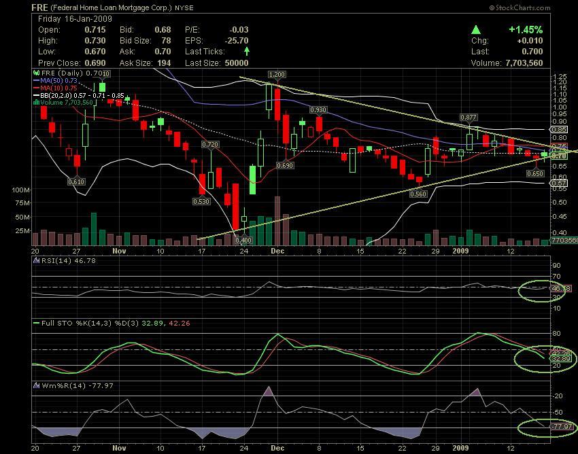Image resolution: width=578 pixels, height=454 pixels.
Task: Click the header Volume value 7,703,560
Action: pos(524,63)
